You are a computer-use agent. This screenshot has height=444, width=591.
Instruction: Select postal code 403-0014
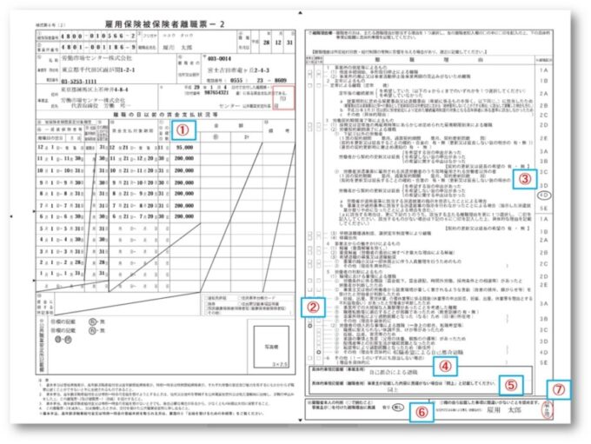point(219,59)
